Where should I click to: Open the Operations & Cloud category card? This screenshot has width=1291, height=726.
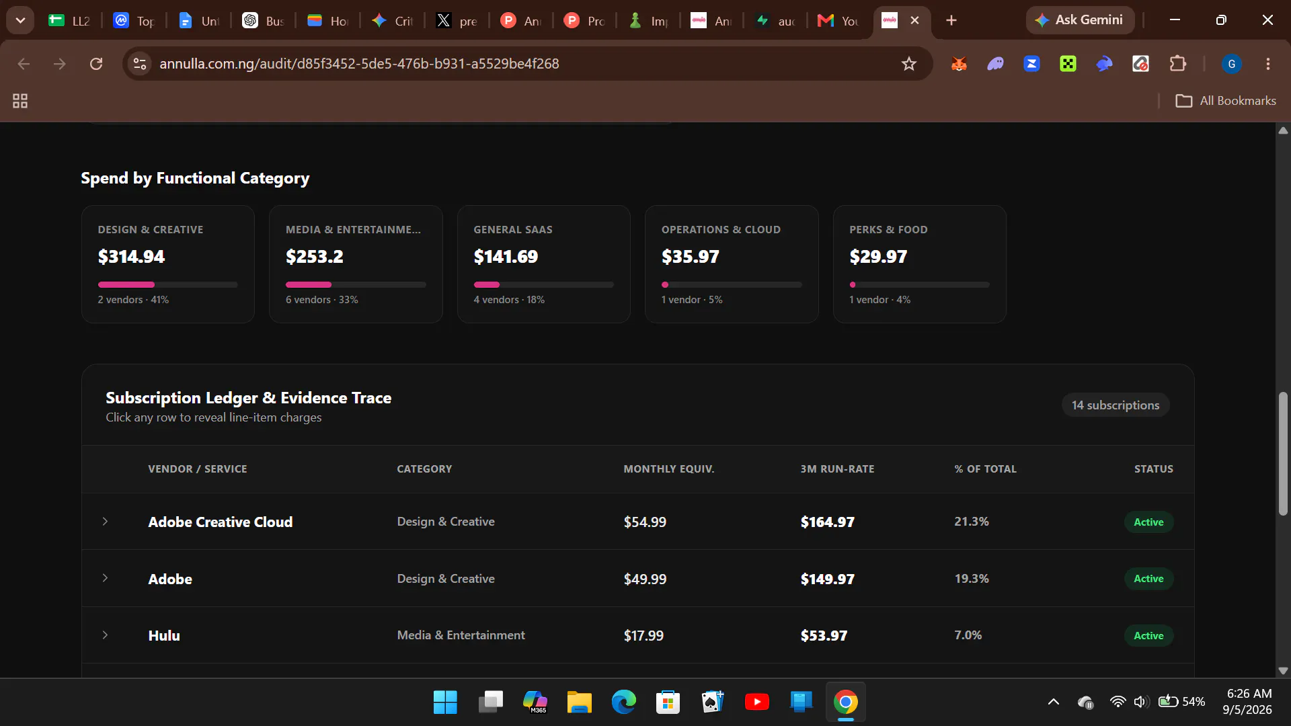tap(732, 264)
